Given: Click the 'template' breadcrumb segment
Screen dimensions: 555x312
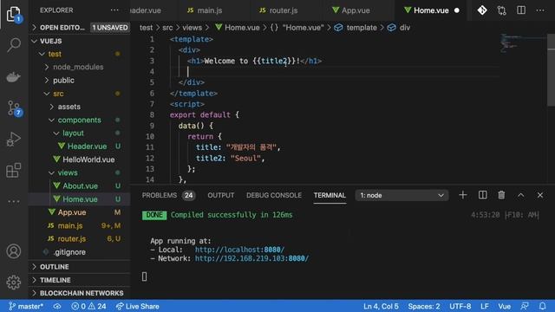Looking at the screenshot, I should [x=362, y=28].
